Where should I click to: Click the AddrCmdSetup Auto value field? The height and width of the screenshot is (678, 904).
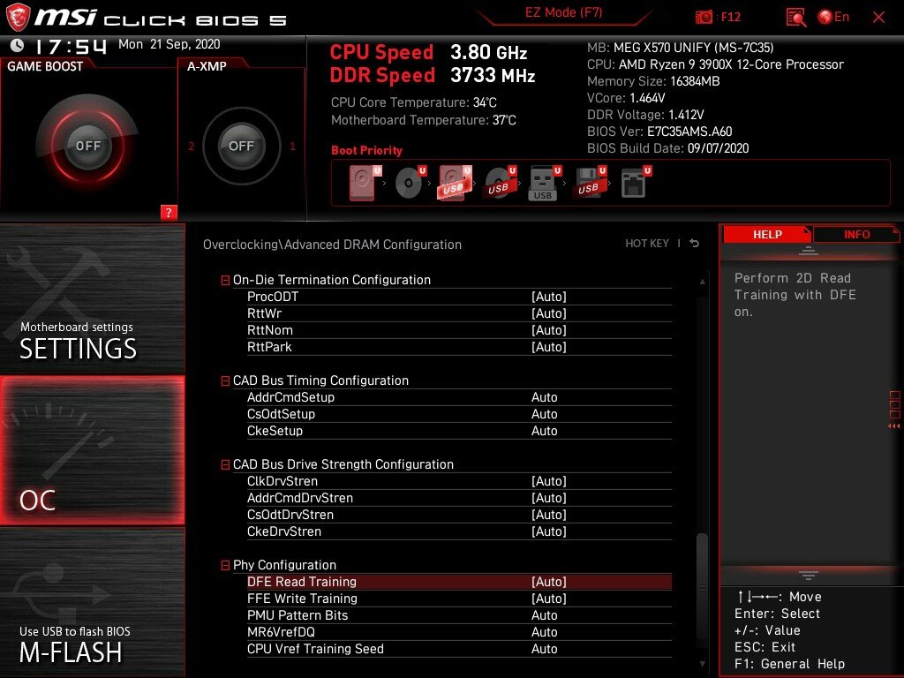click(x=544, y=397)
